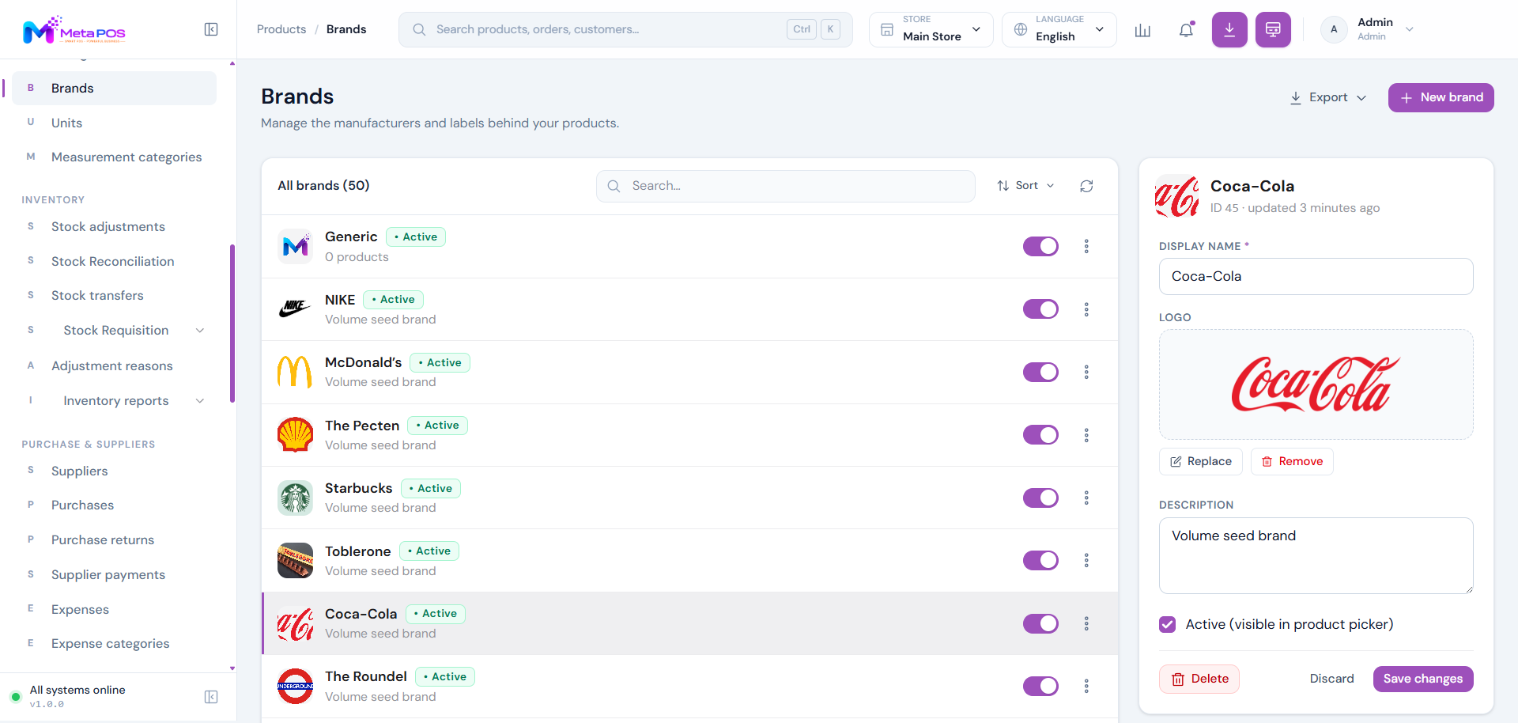Collapse the sidebar using the top panel icon
1518x723 pixels.
pyautogui.click(x=211, y=29)
